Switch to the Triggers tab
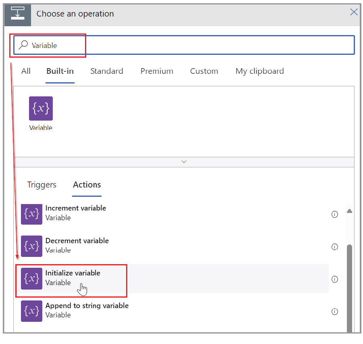 [x=42, y=185]
